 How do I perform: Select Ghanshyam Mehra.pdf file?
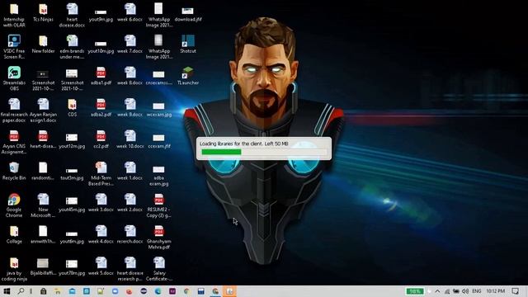[159, 237]
